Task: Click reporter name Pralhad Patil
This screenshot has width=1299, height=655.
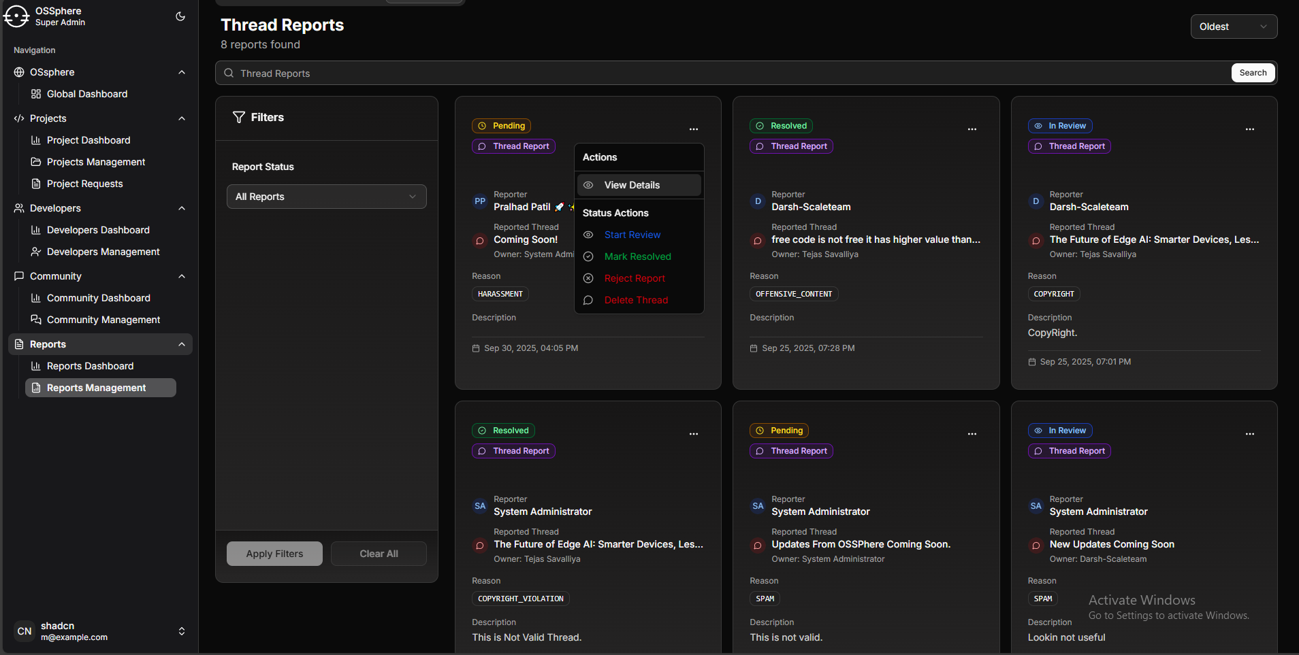Action: coord(522,207)
